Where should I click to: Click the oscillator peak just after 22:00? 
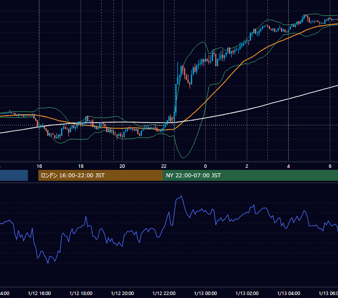click(181, 196)
